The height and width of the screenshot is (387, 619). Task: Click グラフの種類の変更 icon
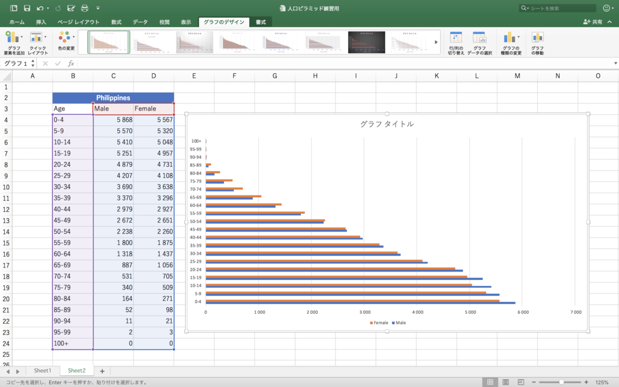[511, 43]
